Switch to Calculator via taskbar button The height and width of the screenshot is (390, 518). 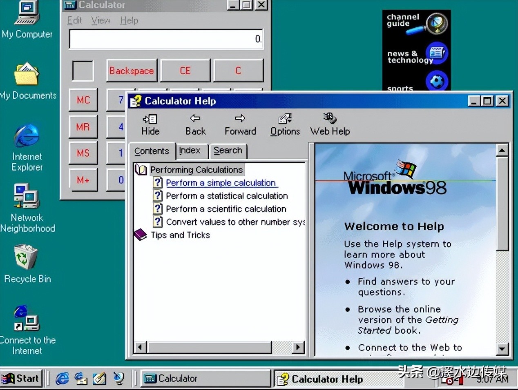206,379
